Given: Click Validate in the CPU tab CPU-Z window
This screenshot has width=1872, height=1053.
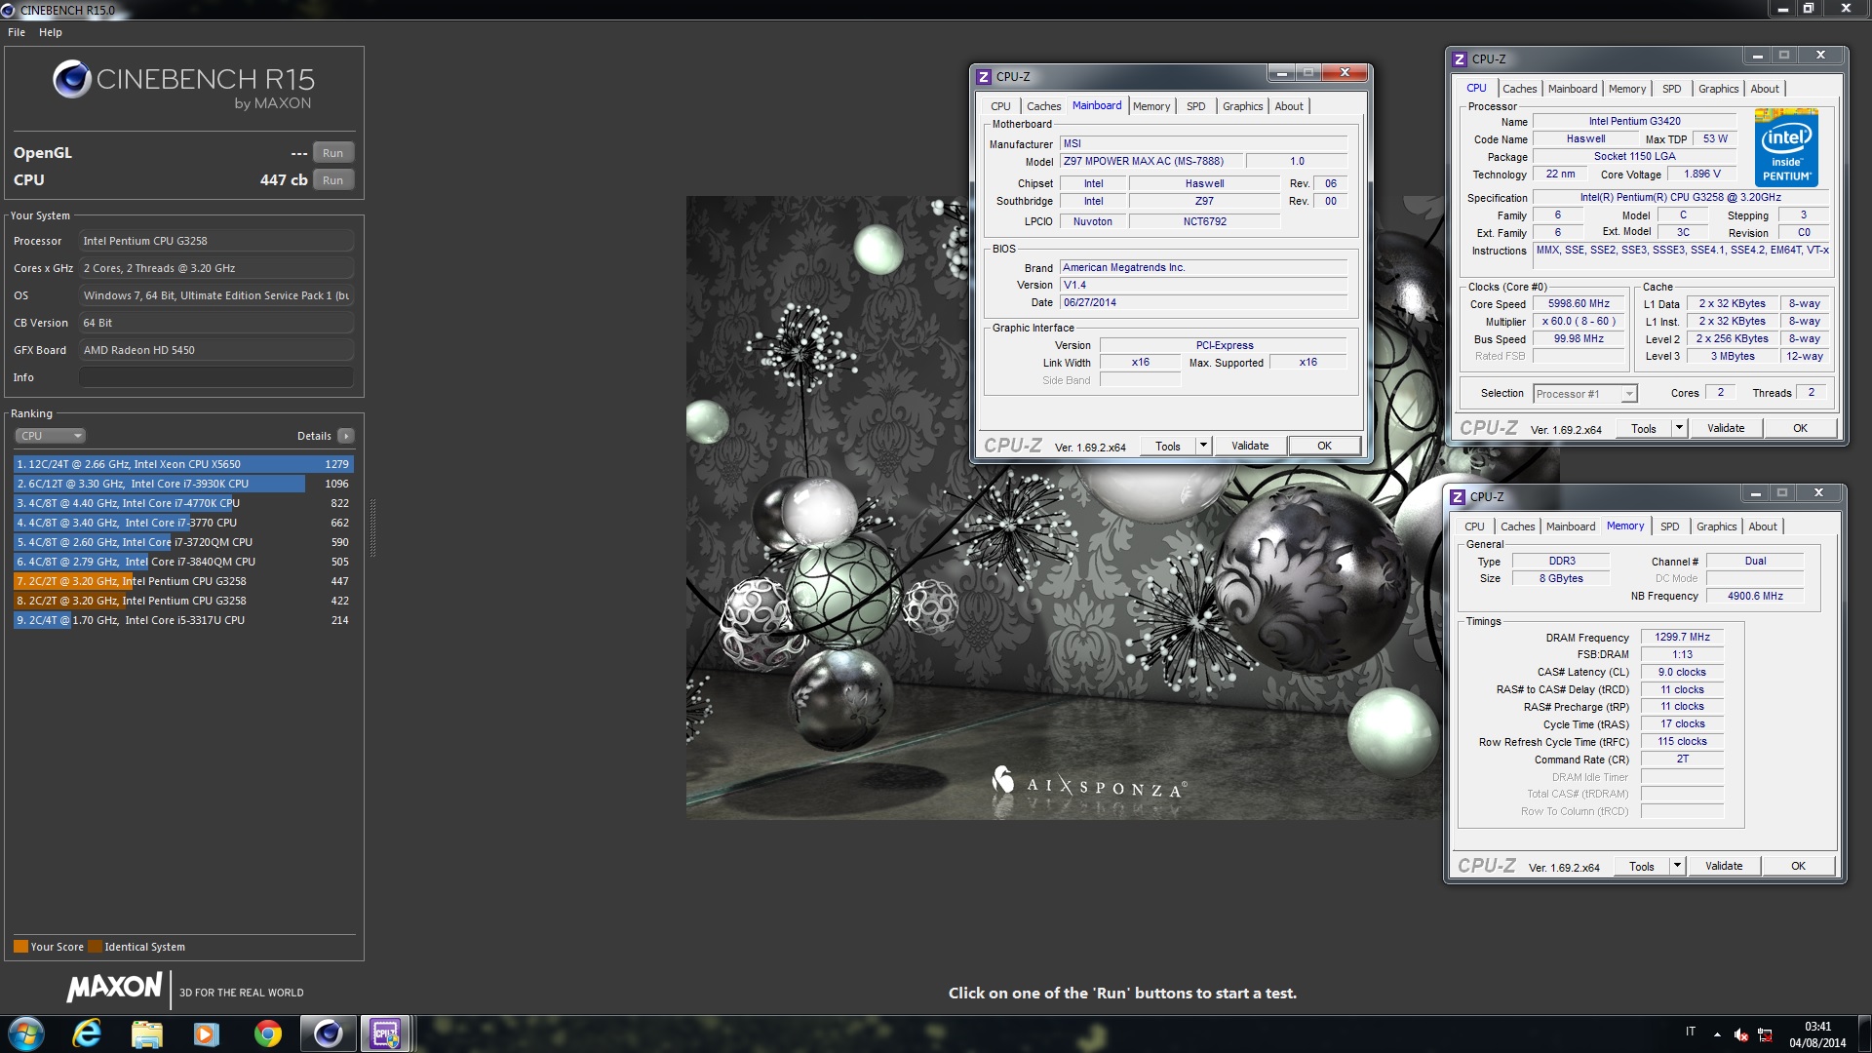Looking at the screenshot, I should (1726, 428).
